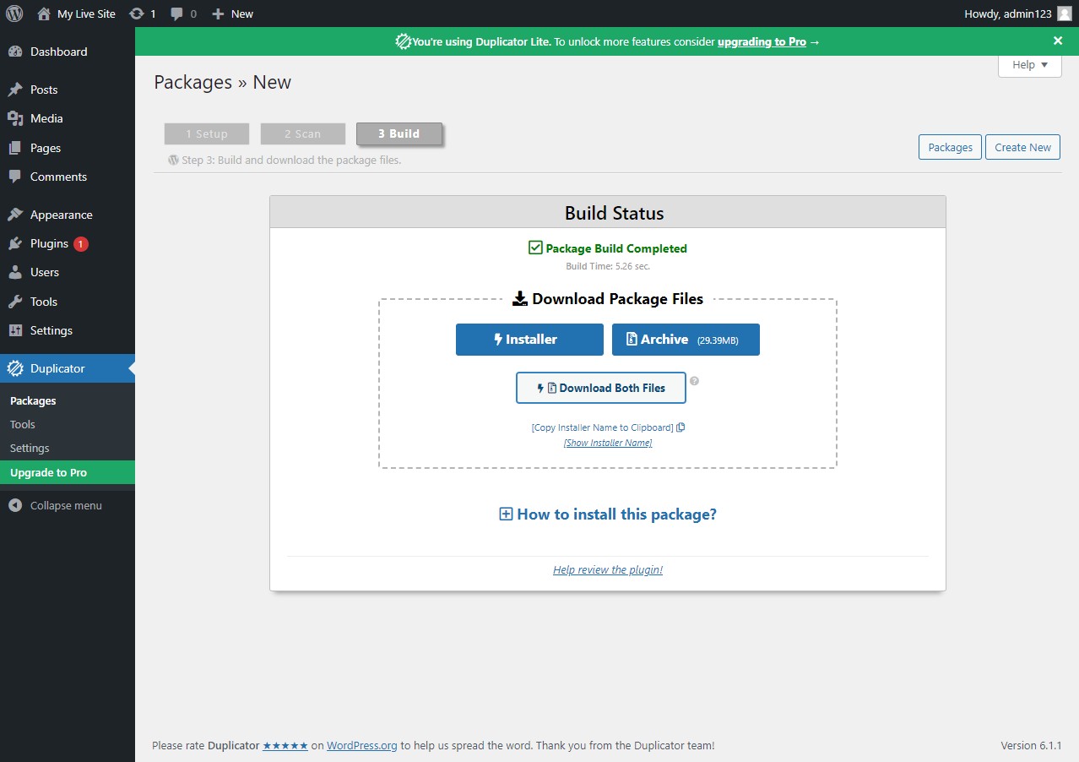Click the admin123 user avatar
This screenshot has height=762, width=1079.
point(1064,14)
